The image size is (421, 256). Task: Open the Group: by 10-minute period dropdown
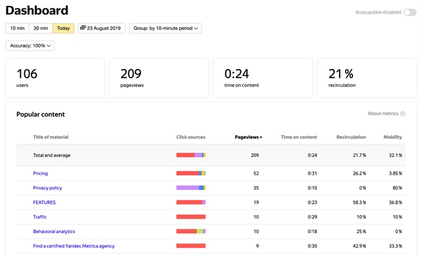(165, 28)
